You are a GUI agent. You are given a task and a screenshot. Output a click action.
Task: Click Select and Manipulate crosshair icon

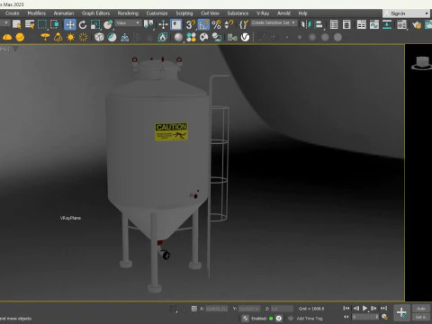pyautogui.click(x=163, y=24)
